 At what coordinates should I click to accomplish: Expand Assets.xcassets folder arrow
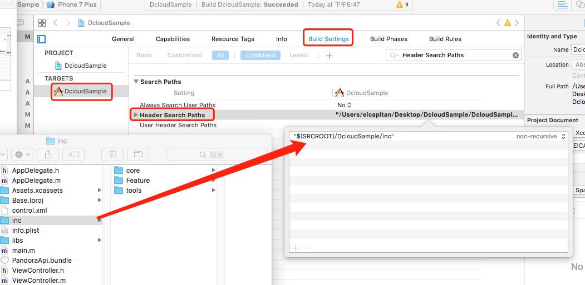click(x=100, y=191)
